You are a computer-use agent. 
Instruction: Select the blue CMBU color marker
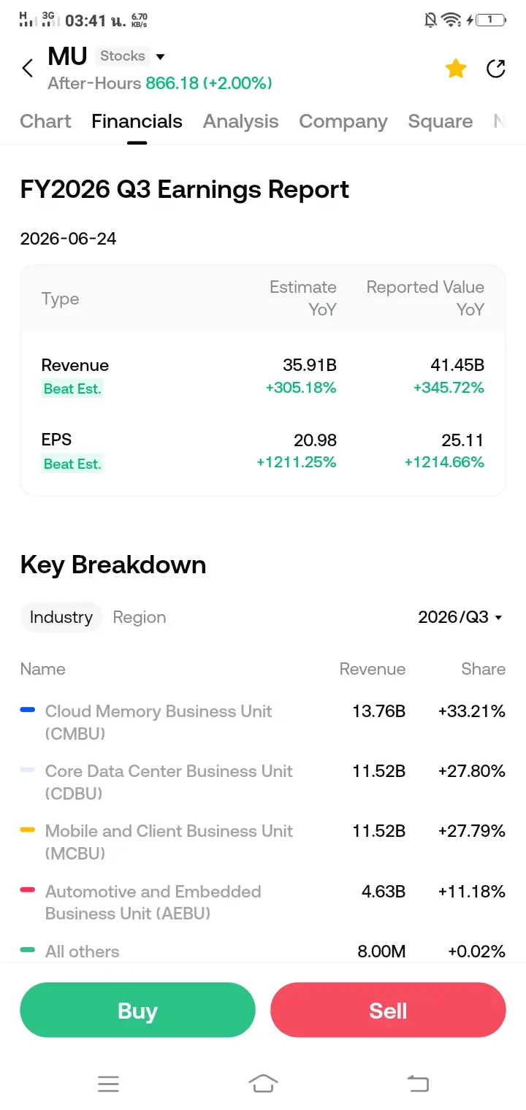(28, 710)
